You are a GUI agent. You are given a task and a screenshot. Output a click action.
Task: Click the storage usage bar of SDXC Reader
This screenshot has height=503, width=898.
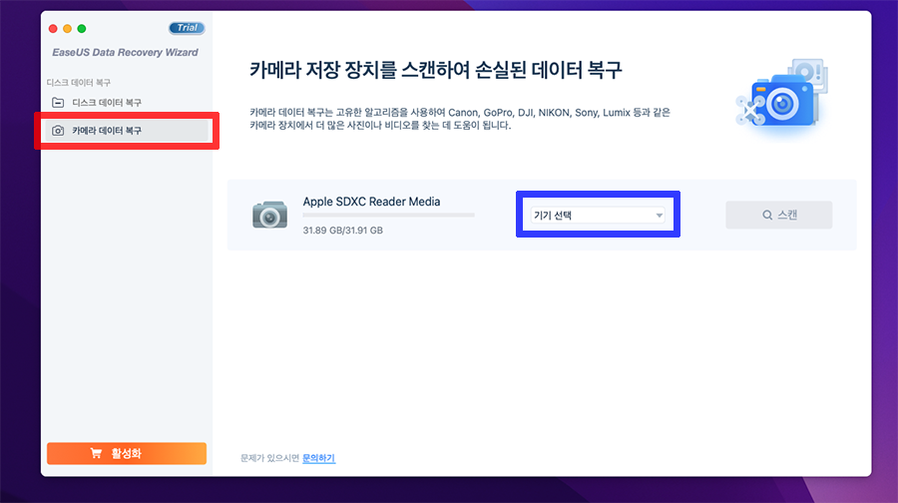pyautogui.click(x=388, y=216)
